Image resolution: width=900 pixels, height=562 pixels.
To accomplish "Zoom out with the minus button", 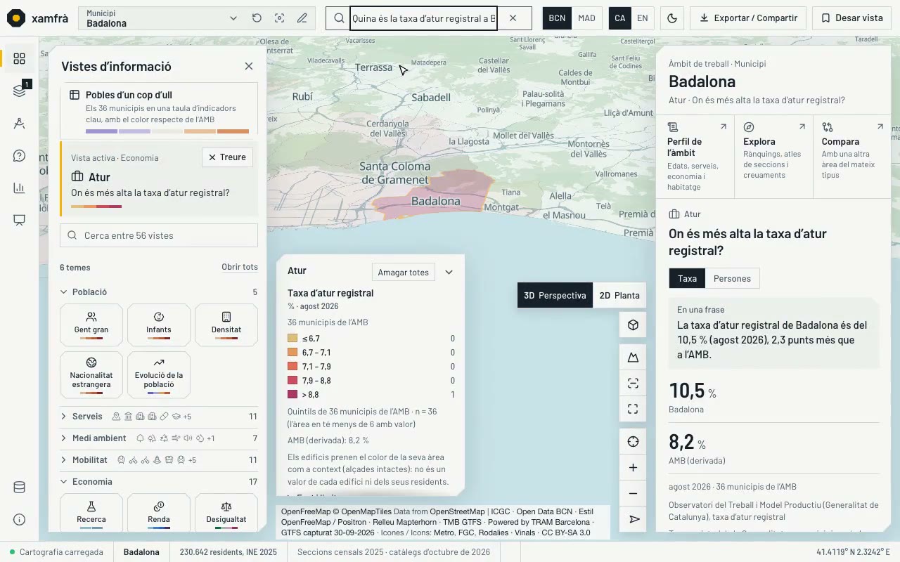I will point(633,494).
